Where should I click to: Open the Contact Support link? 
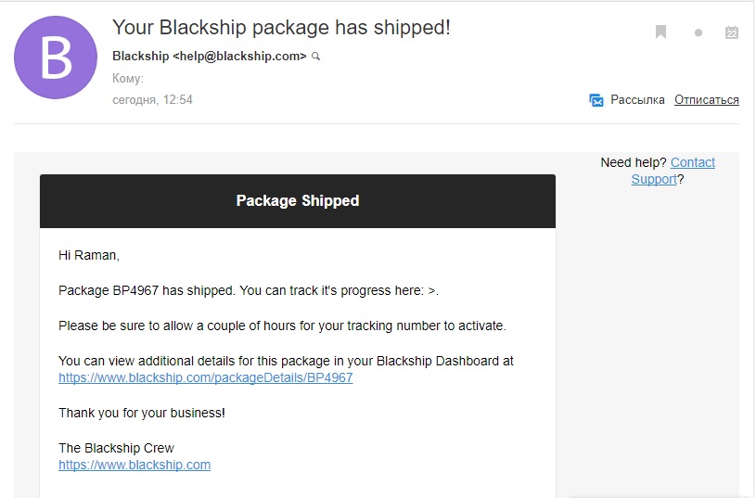[692, 162]
